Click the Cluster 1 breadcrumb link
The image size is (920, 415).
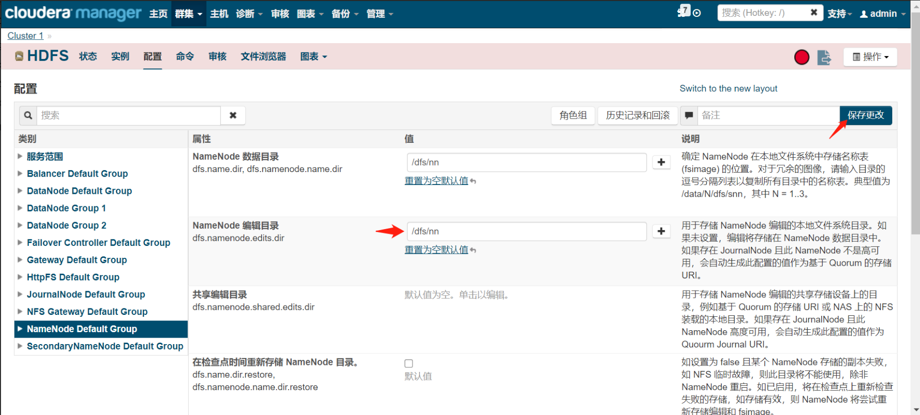point(25,36)
